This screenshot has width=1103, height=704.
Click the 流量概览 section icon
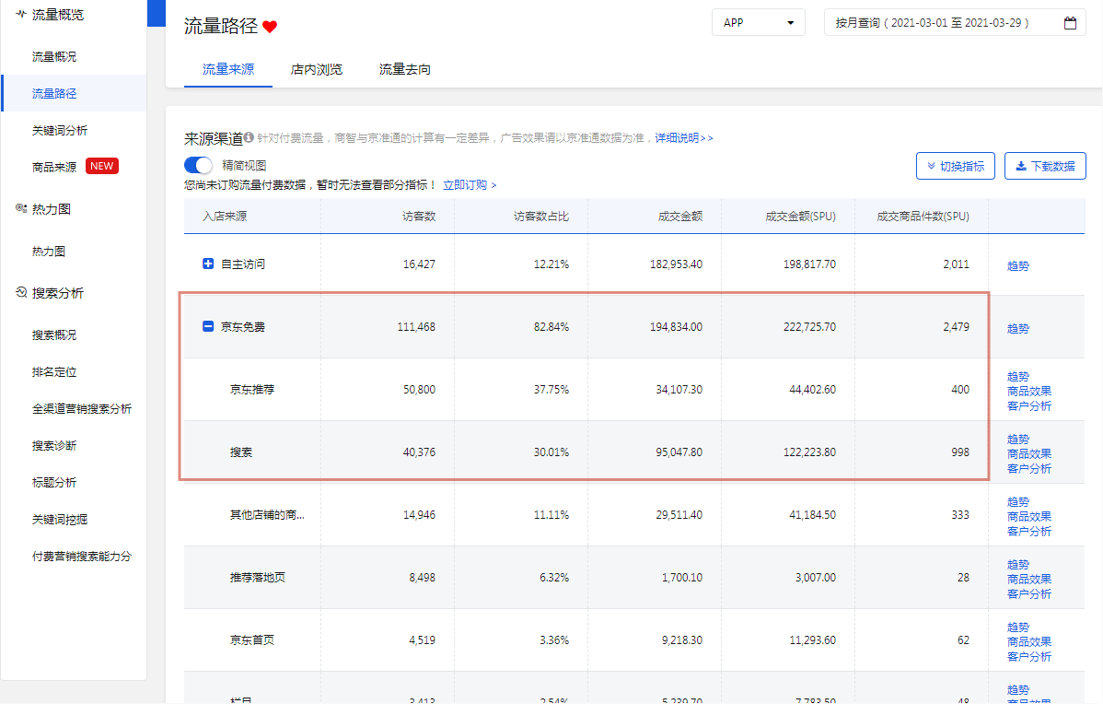click(20, 14)
